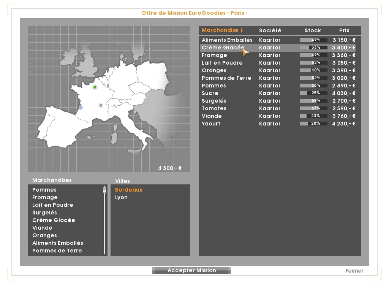
Task: Click the blue Bordeaux marker on the map
Action: click(x=81, y=108)
